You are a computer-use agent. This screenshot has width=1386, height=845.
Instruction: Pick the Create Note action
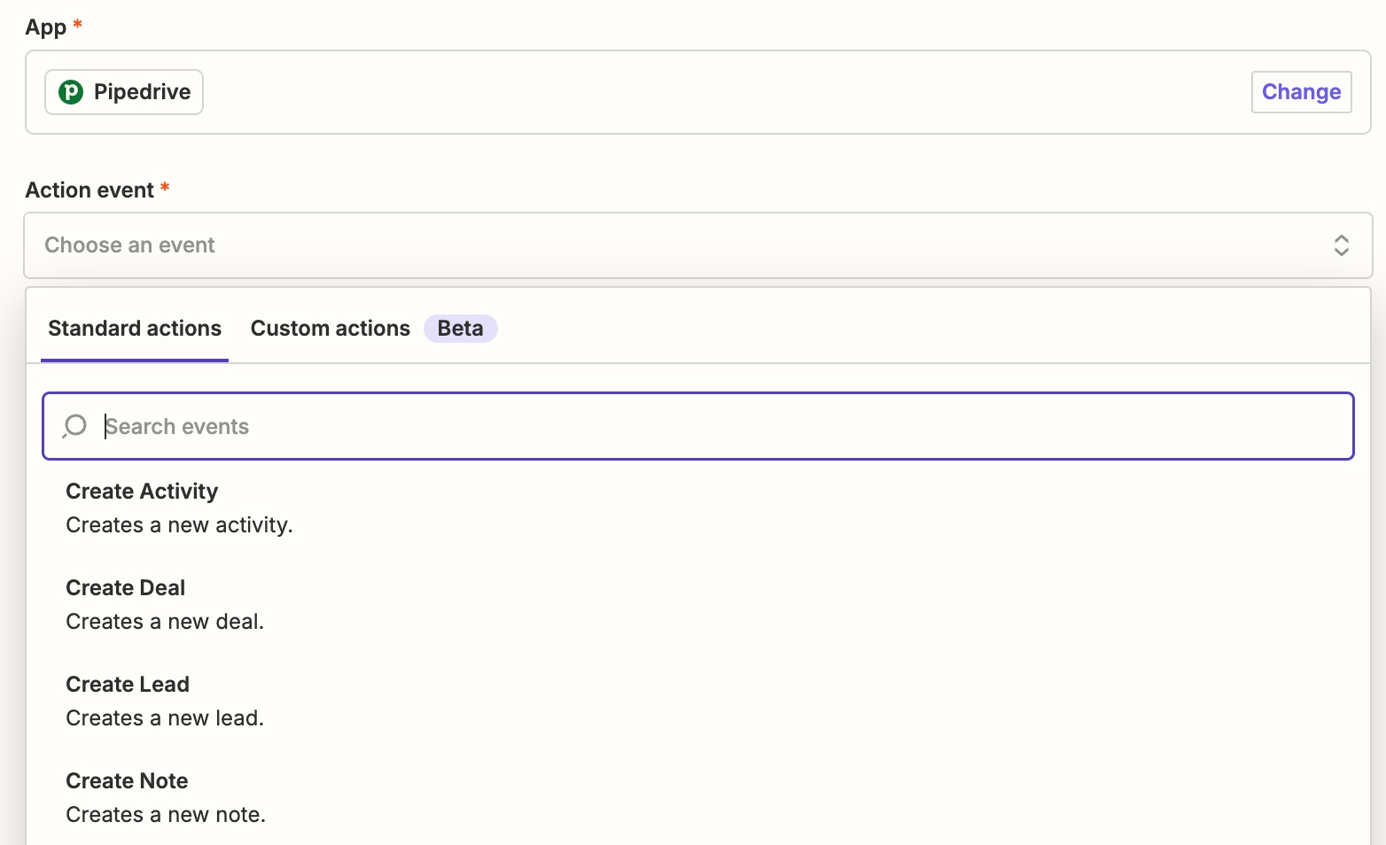click(x=698, y=798)
